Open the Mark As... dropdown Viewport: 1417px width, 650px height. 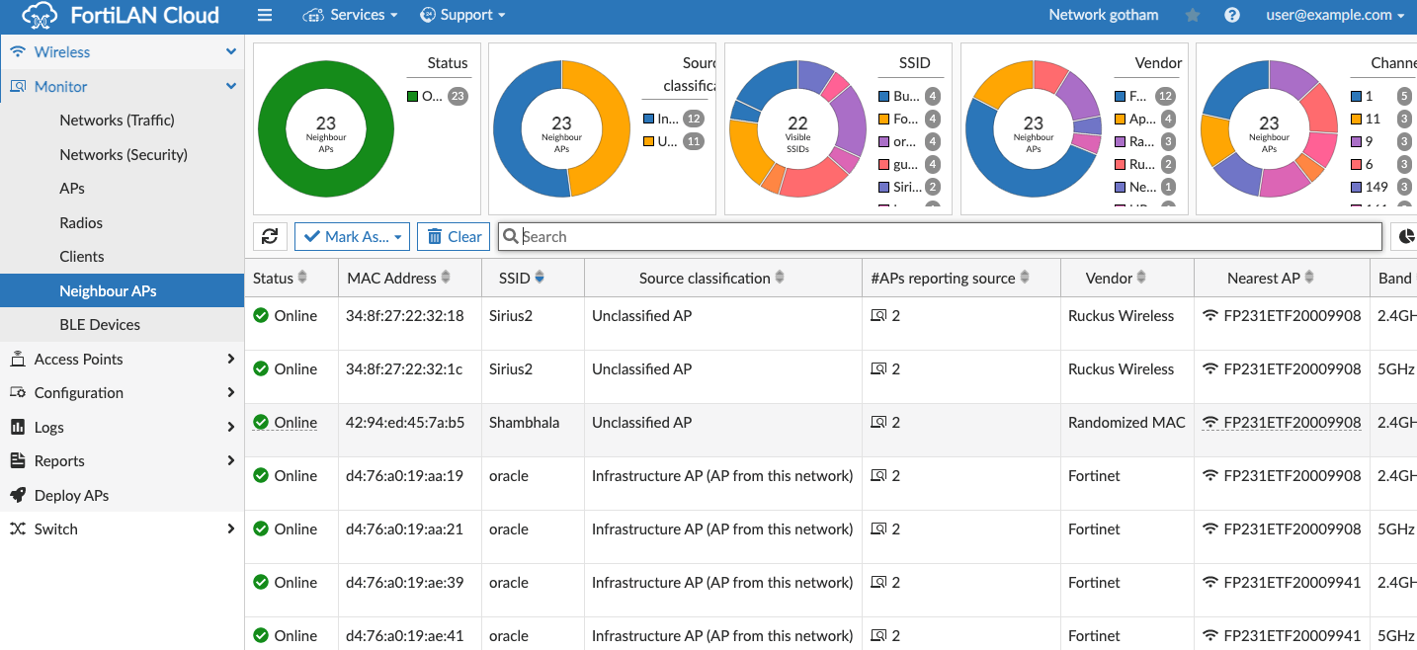click(x=352, y=236)
